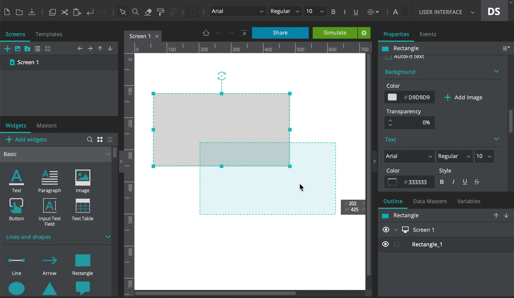
Task: Toggle underline in top toolbar
Action: tap(356, 12)
